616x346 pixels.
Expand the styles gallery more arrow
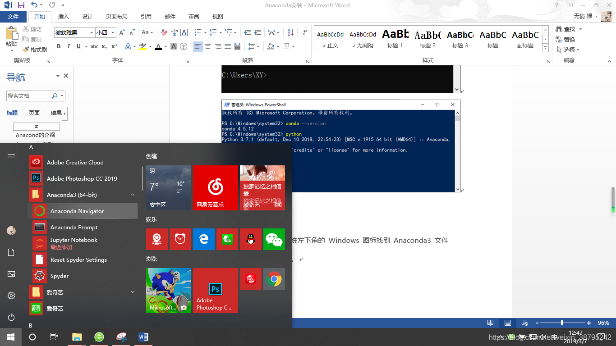545,48
